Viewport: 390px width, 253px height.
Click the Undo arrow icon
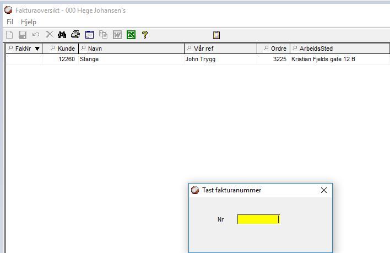36,35
